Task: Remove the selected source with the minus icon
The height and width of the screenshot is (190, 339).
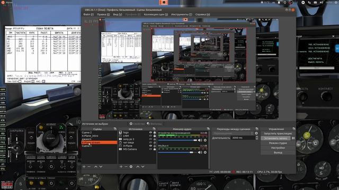Action: [x=126, y=167]
